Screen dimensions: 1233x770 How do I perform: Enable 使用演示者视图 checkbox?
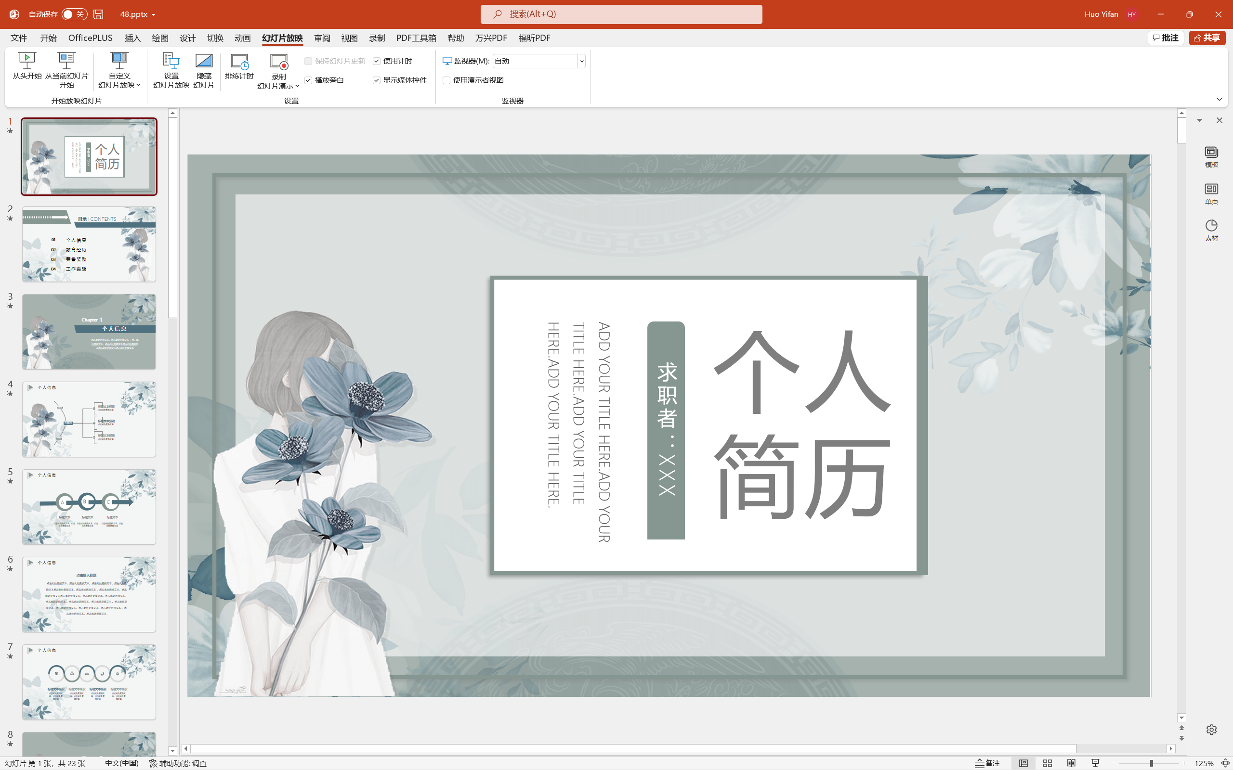pyautogui.click(x=446, y=80)
